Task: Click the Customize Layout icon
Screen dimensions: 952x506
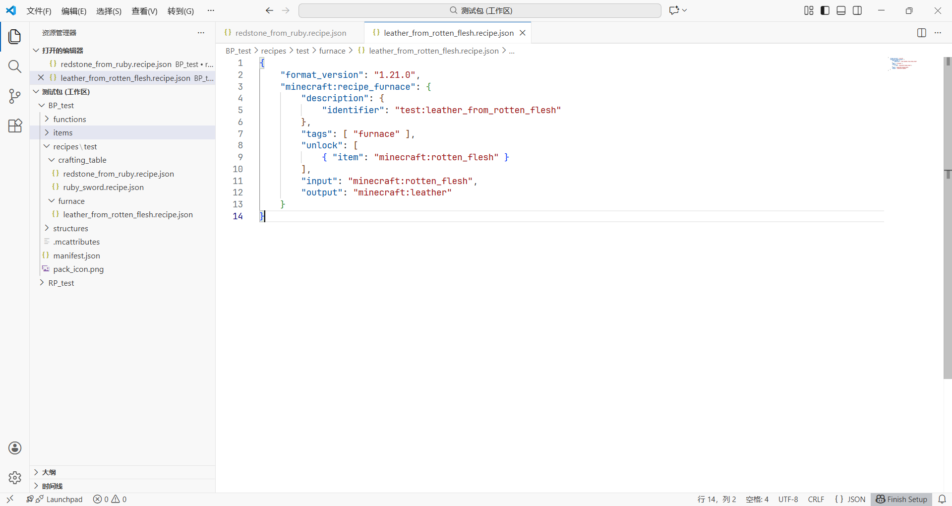Action: (x=809, y=10)
